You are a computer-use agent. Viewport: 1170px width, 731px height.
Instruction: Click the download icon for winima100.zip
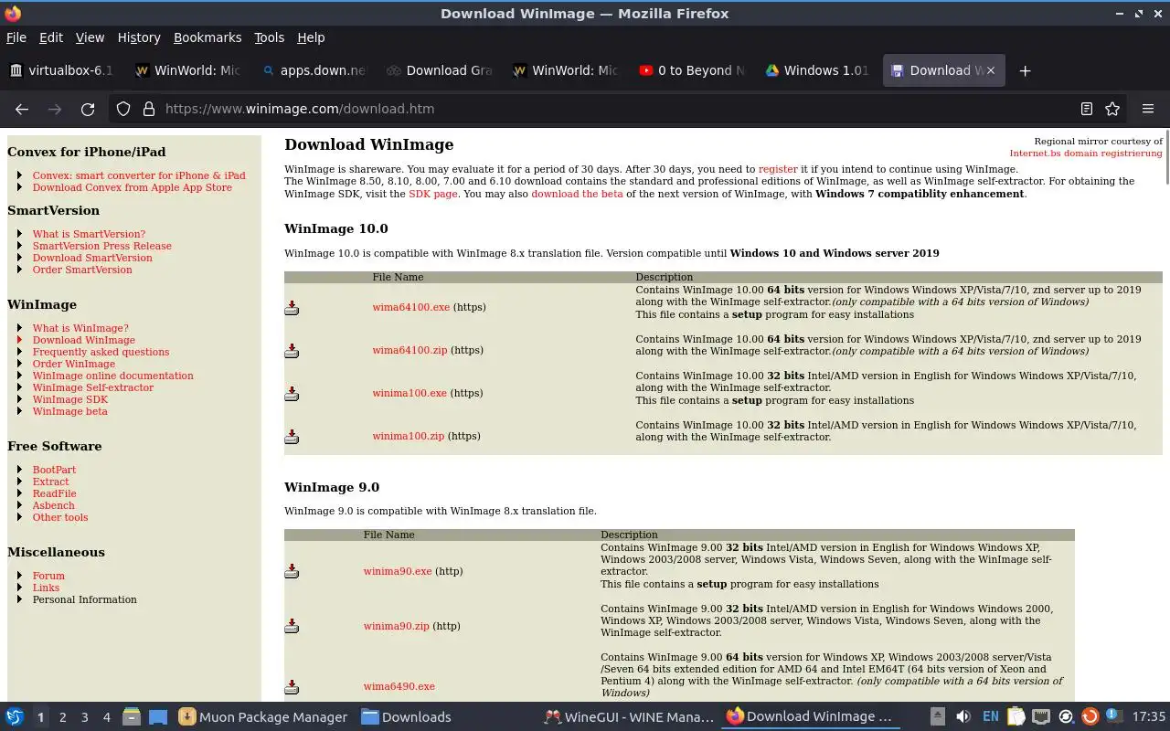pyautogui.click(x=292, y=437)
